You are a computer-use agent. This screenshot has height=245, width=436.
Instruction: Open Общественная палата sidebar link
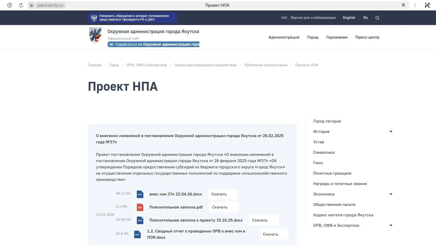[x=334, y=205]
